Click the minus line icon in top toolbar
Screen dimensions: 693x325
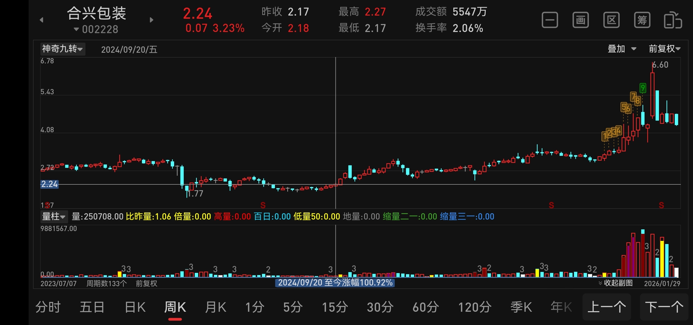pos(550,20)
